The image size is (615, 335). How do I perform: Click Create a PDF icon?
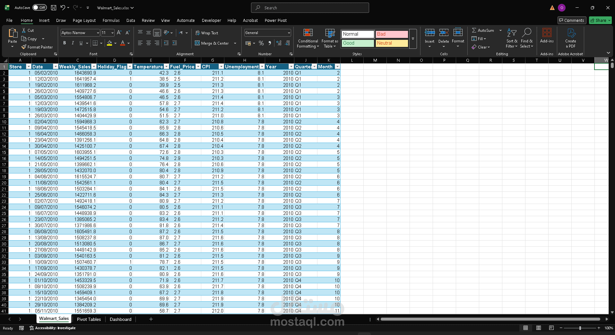click(571, 33)
